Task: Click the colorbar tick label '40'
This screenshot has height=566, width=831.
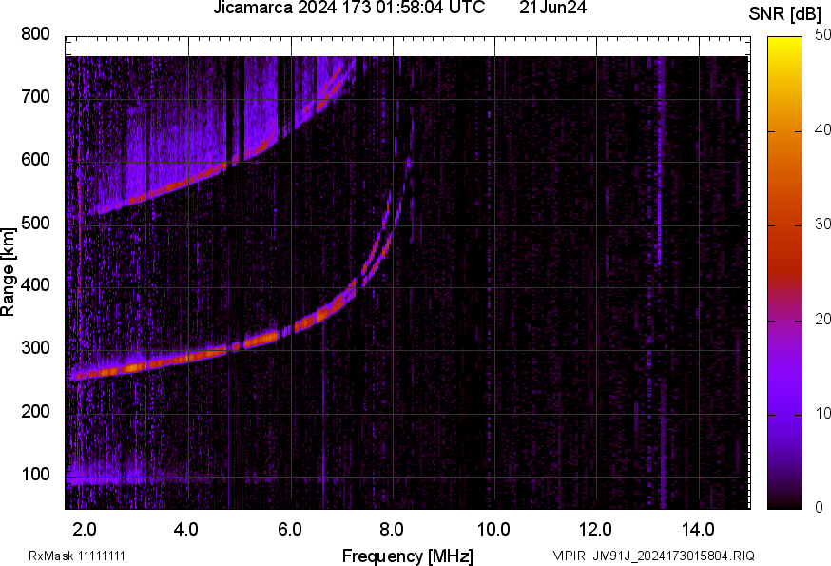Action: point(822,129)
